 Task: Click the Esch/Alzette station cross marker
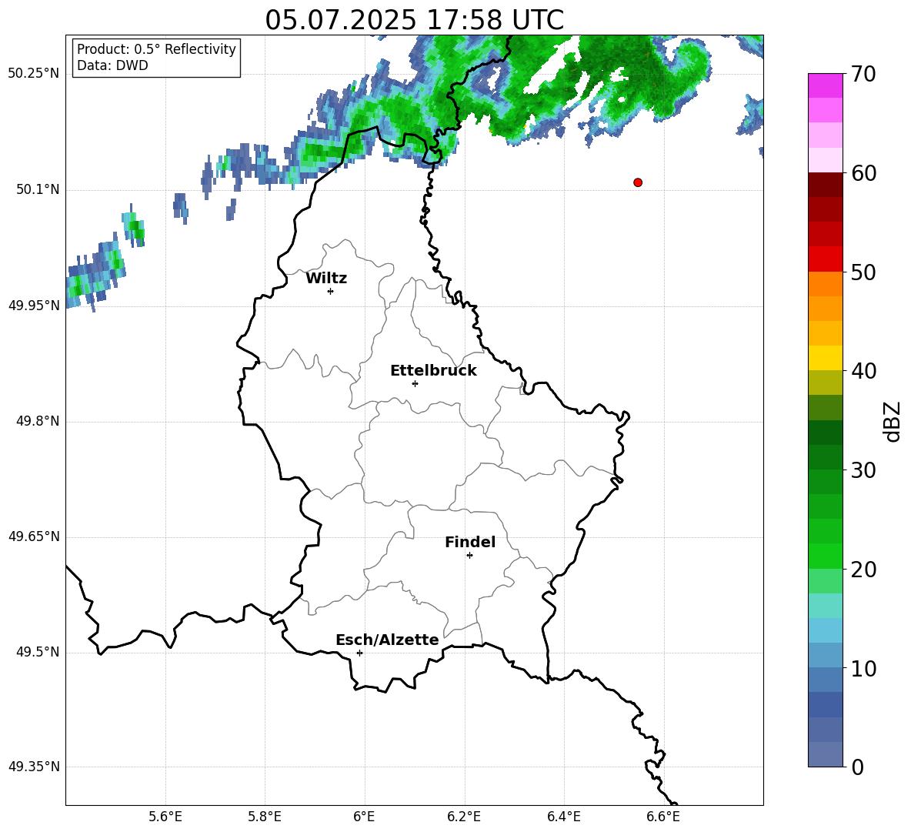359,653
